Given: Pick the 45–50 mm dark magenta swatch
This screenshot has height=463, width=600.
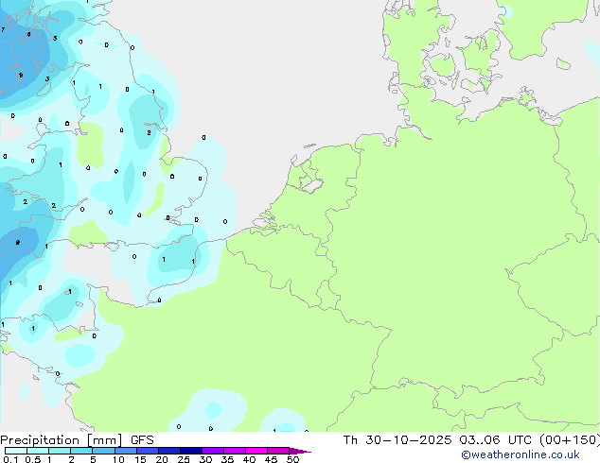Looking at the screenshot, I should tap(278, 451).
